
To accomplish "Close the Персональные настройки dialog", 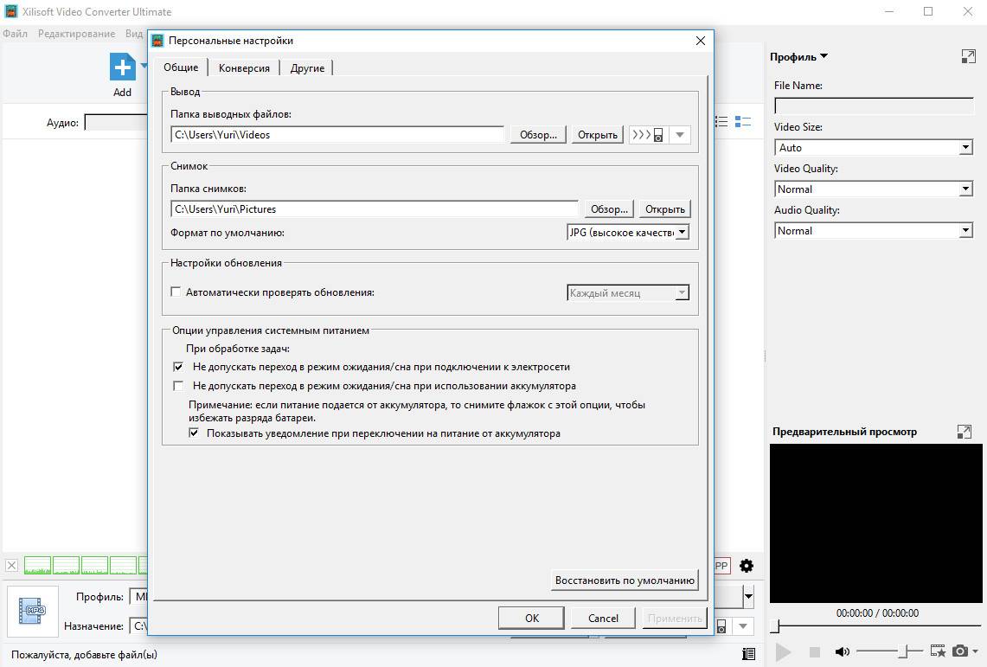I will [x=701, y=41].
